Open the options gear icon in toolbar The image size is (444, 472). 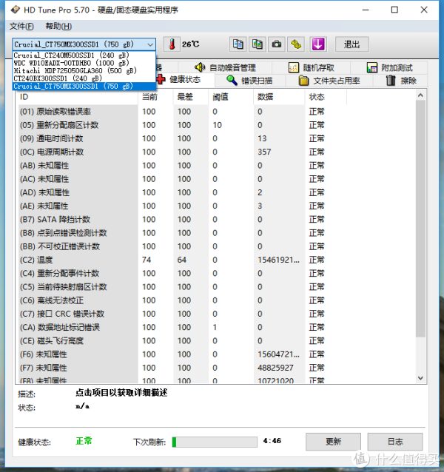point(296,44)
